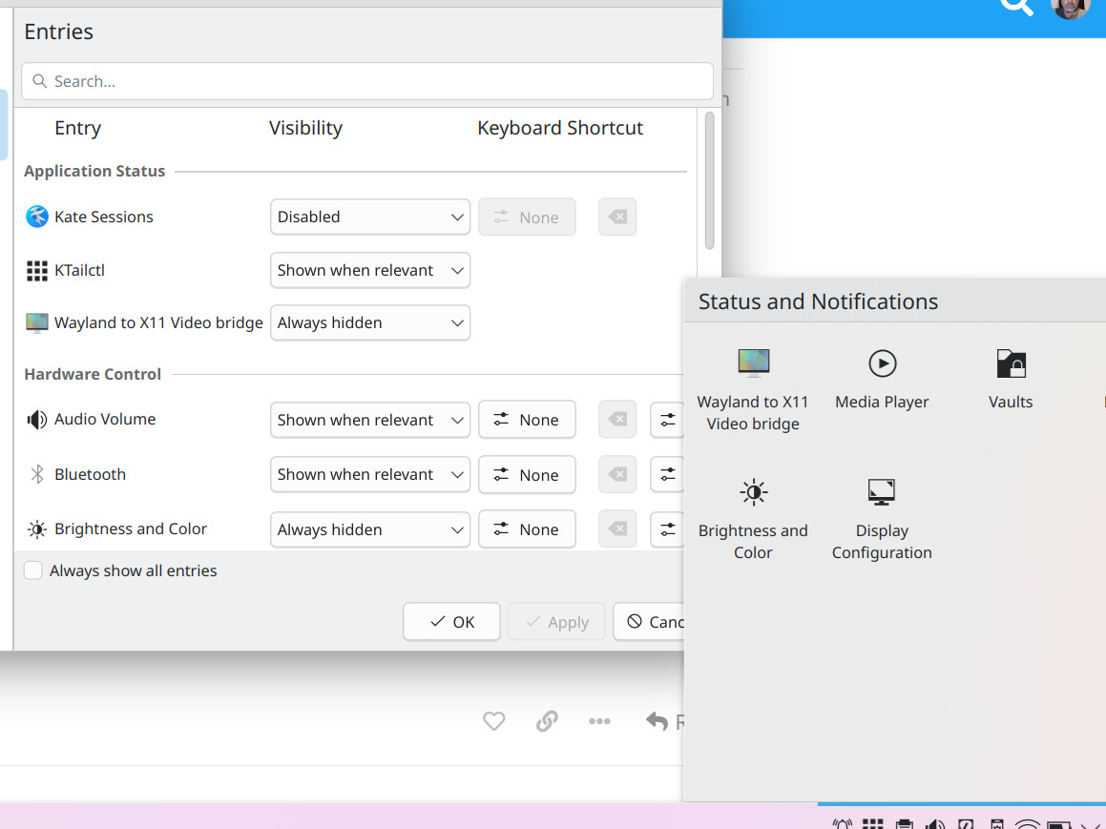Image resolution: width=1106 pixels, height=829 pixels.
Task: Open Display Configuration in tray popup
Action: (882, 519)
